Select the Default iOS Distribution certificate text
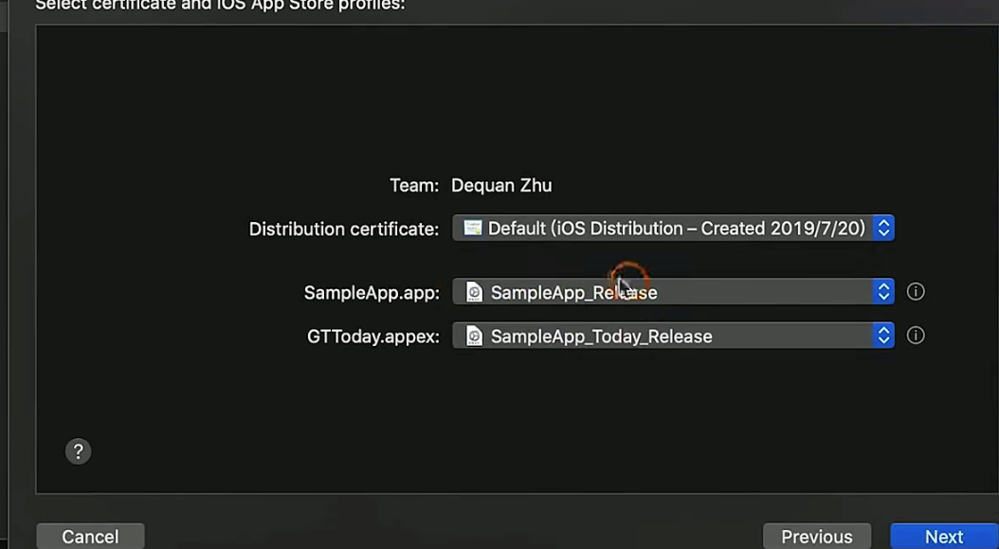Image resolution: width=999 pixels, height=549 pixels. (676, 229)
